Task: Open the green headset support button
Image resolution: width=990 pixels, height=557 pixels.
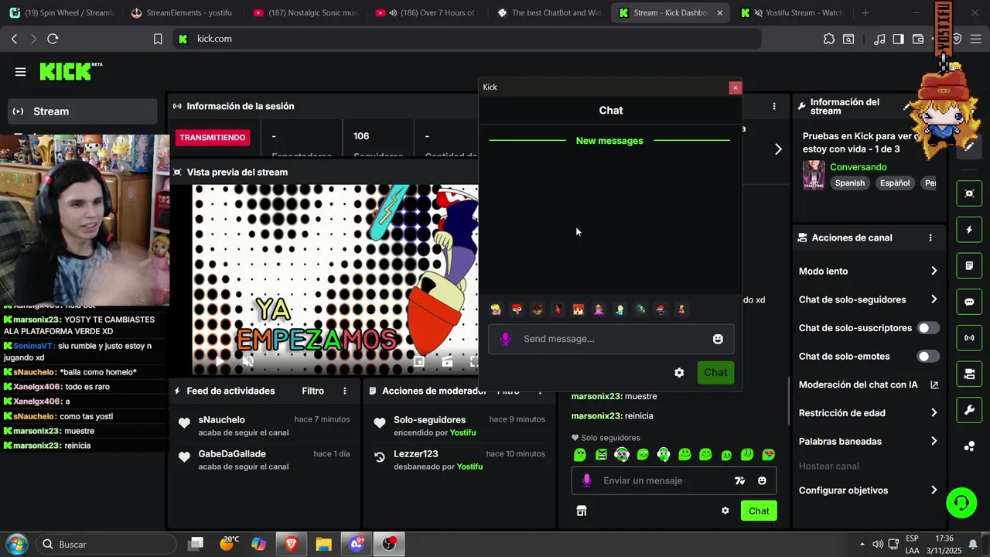Action: pyautogui.click(x=961, y=504)
